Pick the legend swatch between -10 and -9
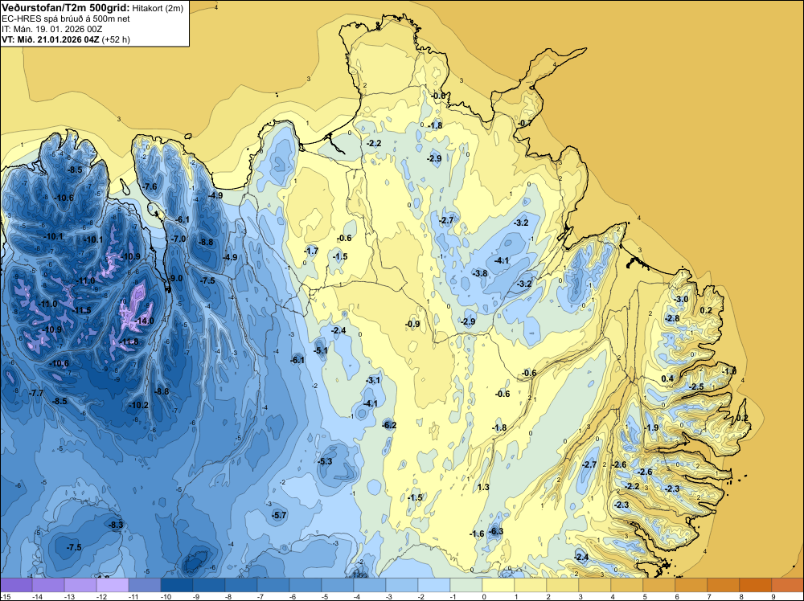 [x=177, y=585]
